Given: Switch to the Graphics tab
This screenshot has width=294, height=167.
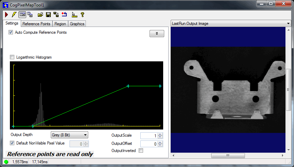Looking at the screenshot, I should (x=77, y=24).
